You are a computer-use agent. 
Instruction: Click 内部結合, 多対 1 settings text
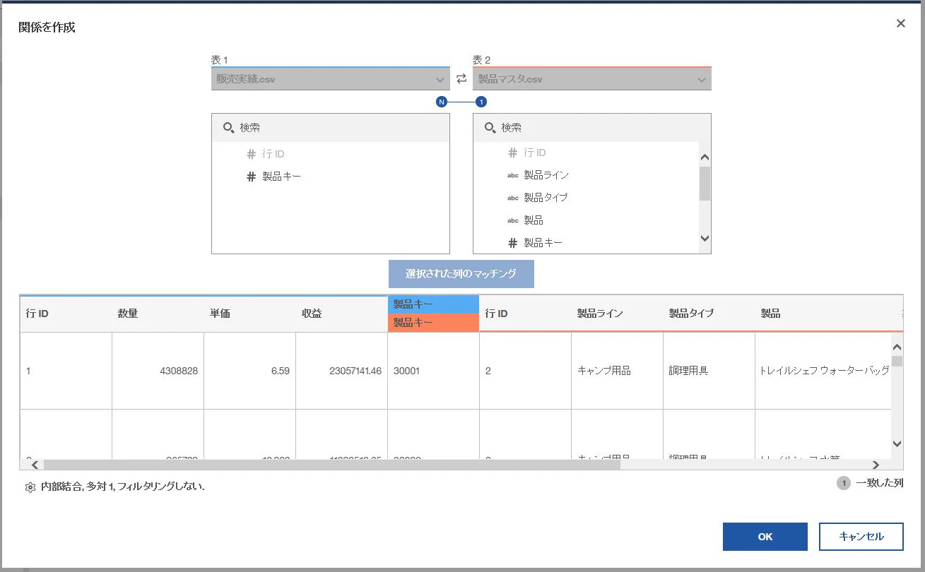click(123, 487)
